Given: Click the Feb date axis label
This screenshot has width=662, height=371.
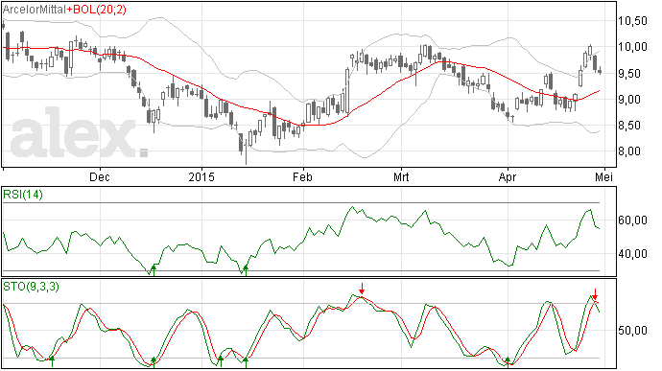Looking at the screenshot, I should coord(302,176).
